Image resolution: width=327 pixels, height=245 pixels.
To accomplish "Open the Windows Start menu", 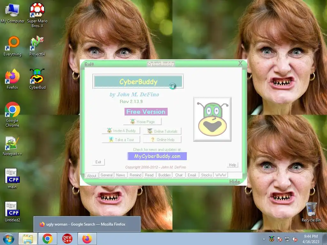I will (x=9, y=239).
